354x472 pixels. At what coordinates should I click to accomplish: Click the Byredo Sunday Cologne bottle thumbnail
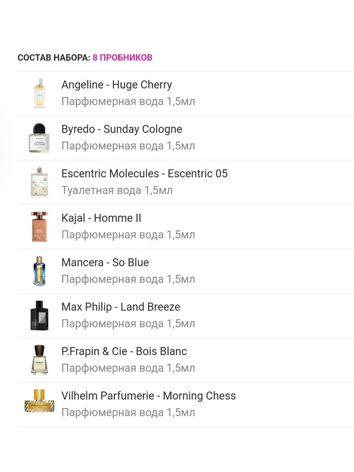click(x=39, y=138)
